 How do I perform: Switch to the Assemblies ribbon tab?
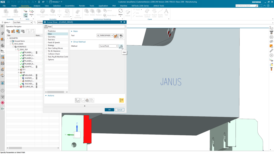70,6
